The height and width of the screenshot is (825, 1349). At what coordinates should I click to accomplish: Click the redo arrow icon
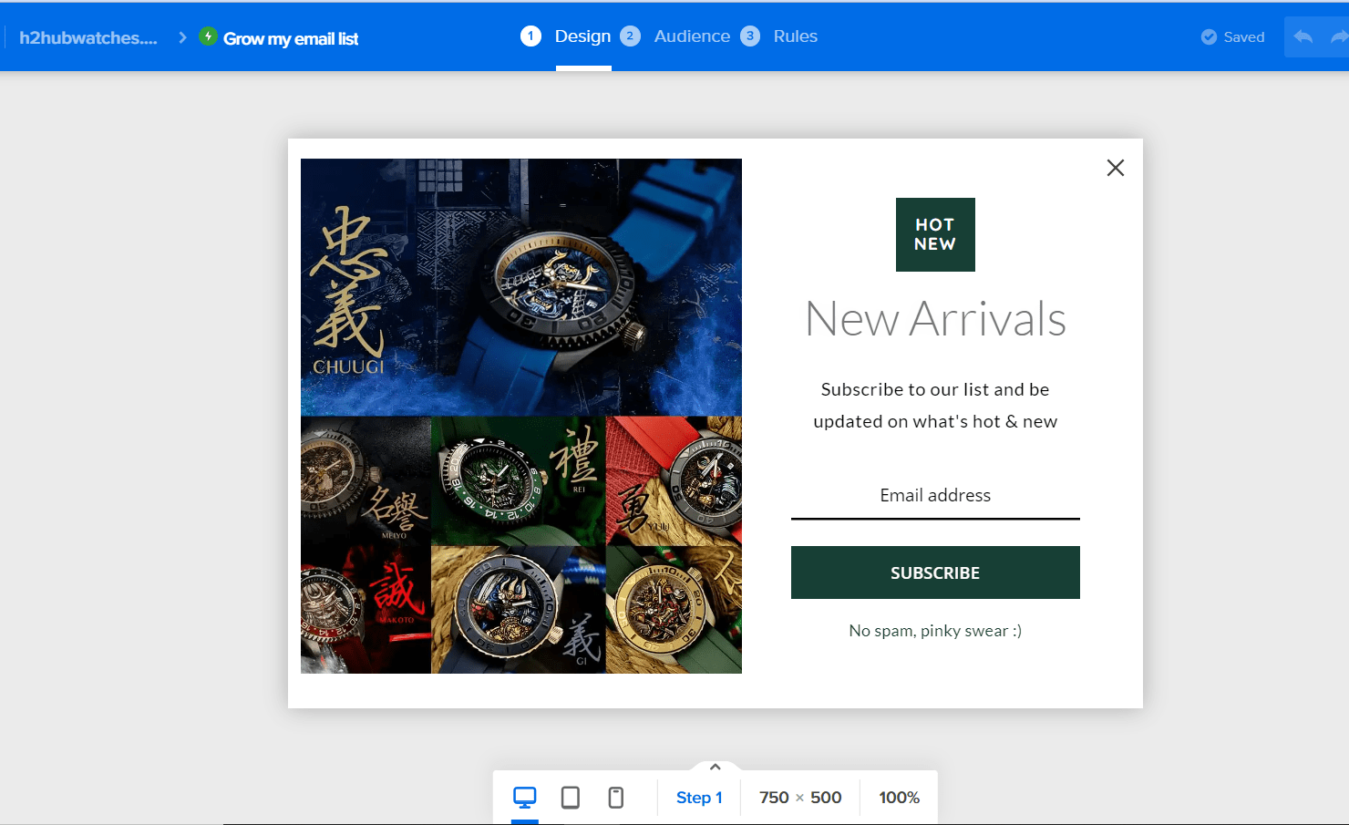coord(1339,37)
